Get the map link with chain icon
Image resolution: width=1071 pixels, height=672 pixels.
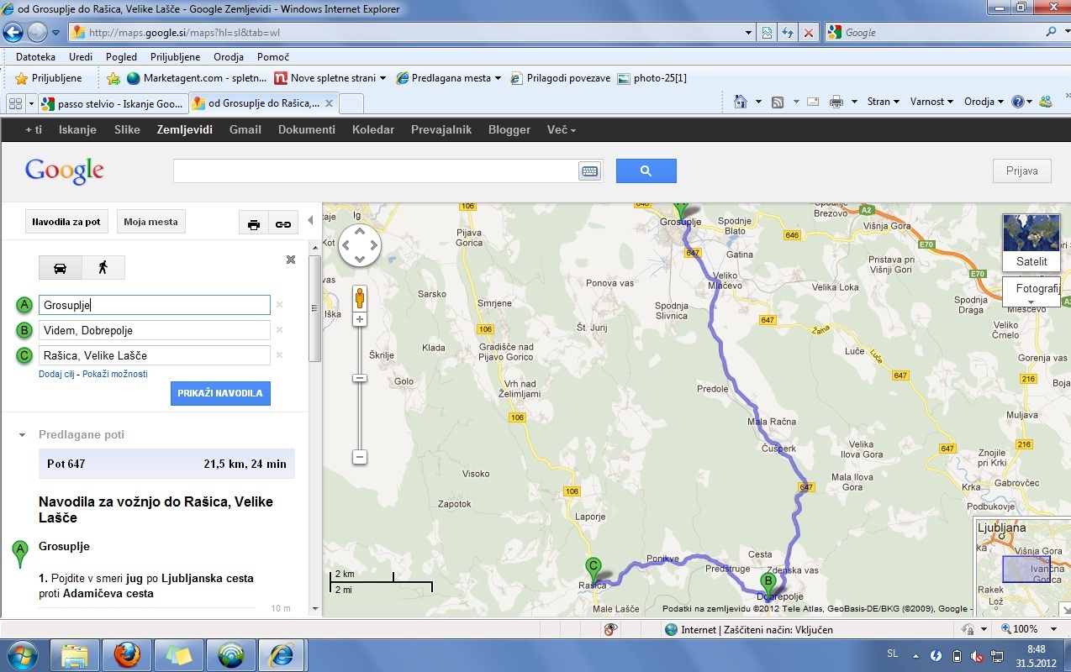[283, 224]
